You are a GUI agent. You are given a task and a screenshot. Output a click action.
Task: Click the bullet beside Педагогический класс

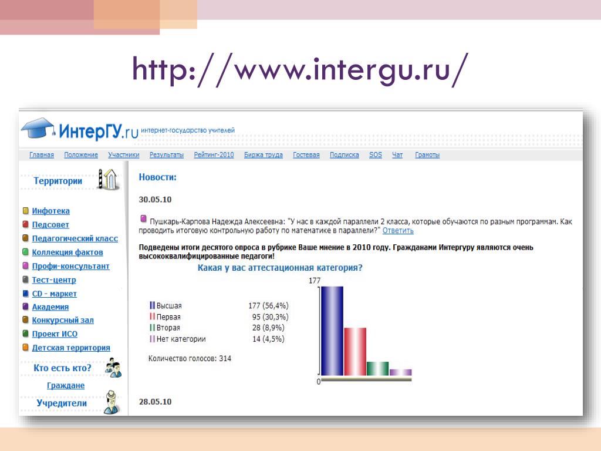[26, 238]
